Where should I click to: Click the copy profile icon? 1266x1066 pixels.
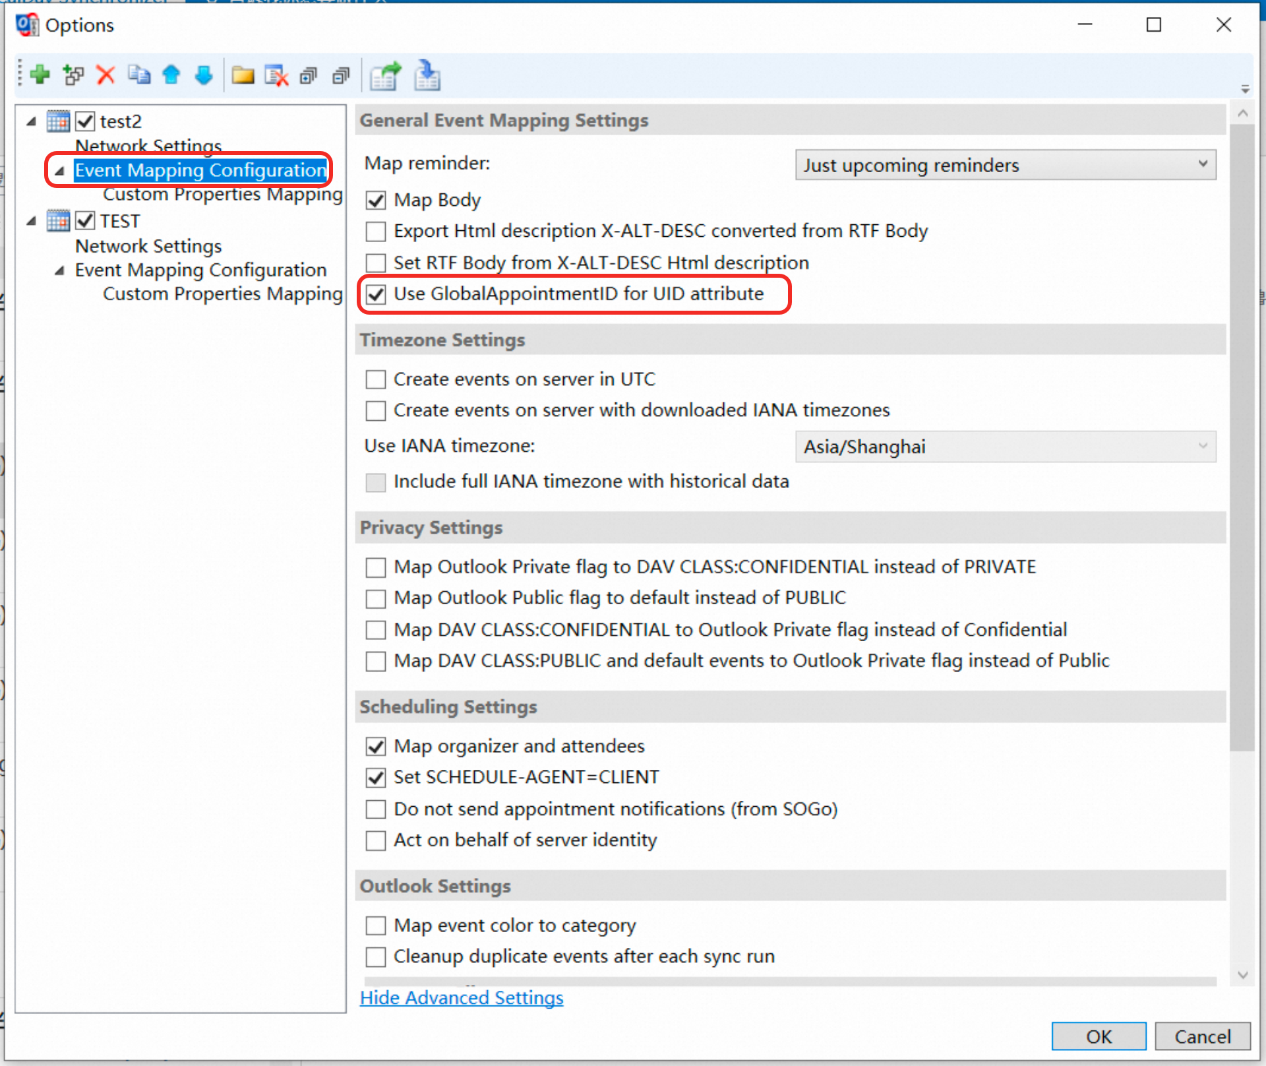click(x=138, y=75)
